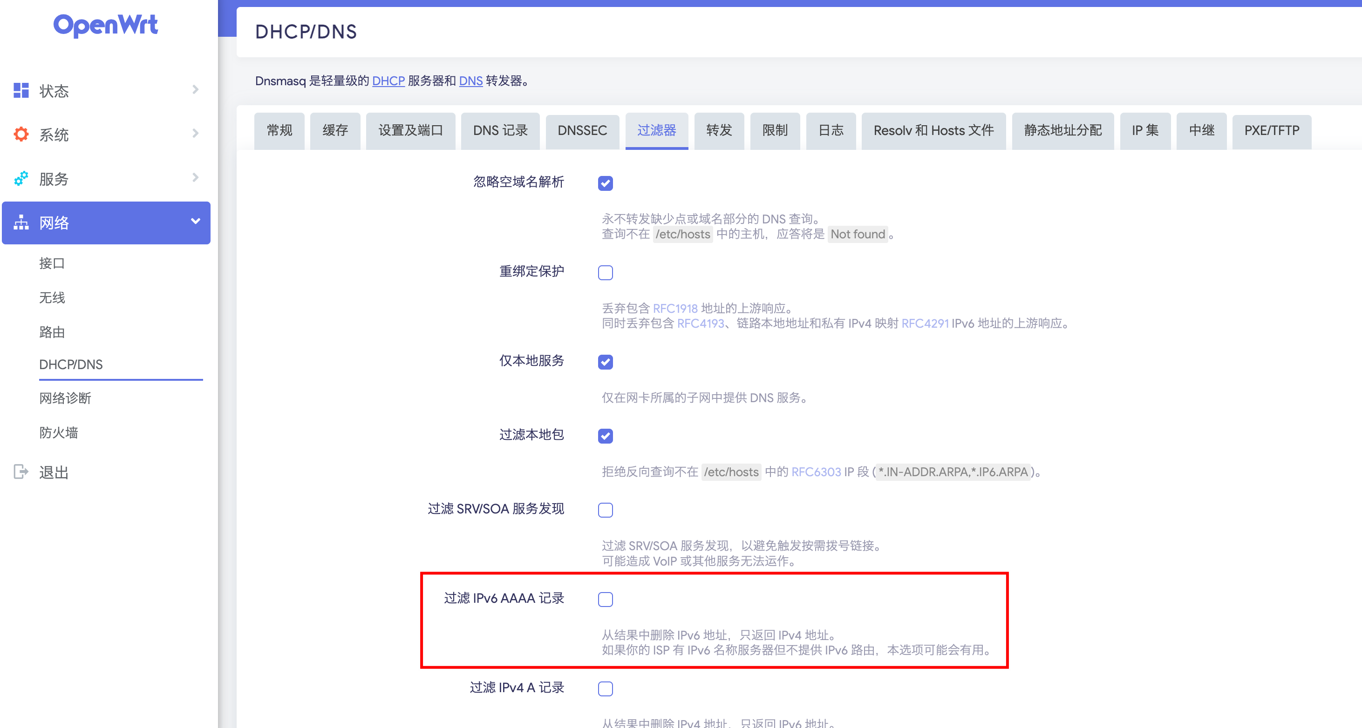Click the system gear icon

[21, 134]
